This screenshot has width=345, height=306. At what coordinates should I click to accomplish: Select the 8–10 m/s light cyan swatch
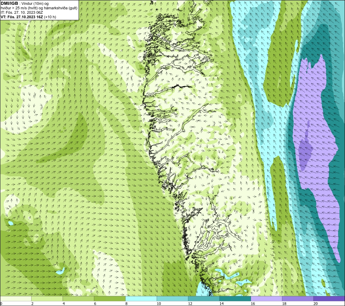click(x=141, y=298)
